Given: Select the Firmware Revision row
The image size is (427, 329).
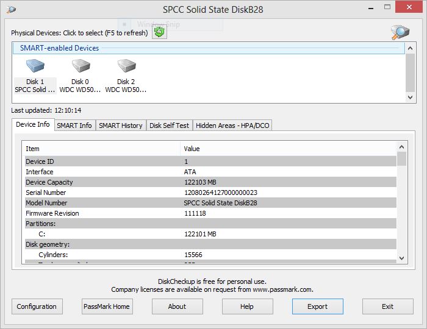Looking at the screenshot, I should click(210, 213).
